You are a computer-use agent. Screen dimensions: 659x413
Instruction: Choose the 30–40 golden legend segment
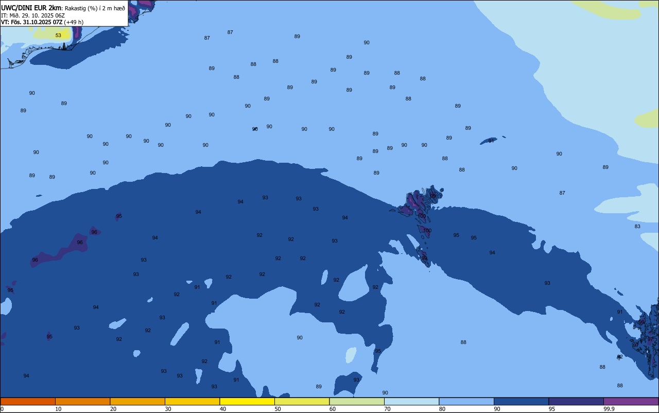coord(192,401)
